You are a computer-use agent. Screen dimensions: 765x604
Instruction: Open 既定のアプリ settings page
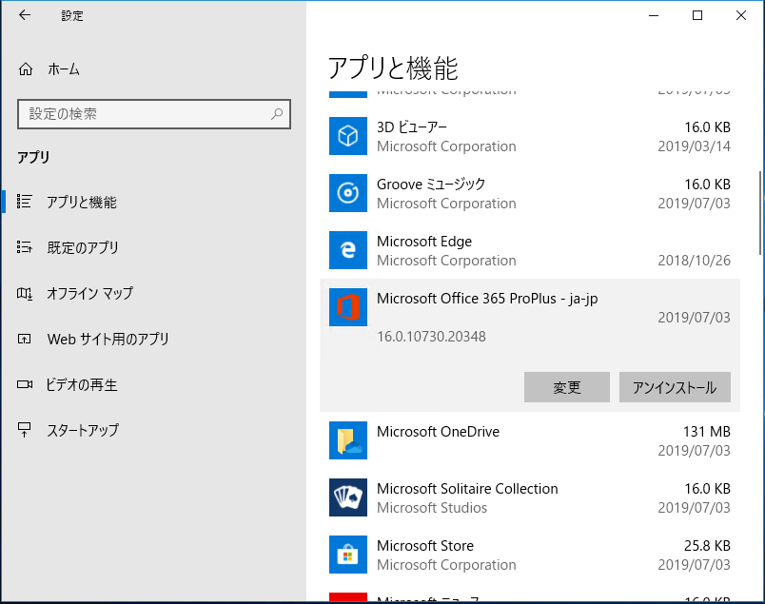pyautogui.click(x=83, y=248)
